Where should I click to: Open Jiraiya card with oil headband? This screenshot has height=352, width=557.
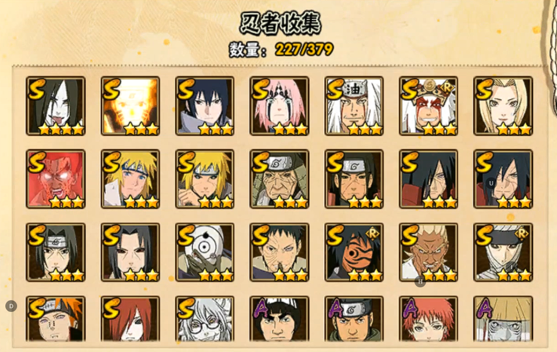point(354,106)
